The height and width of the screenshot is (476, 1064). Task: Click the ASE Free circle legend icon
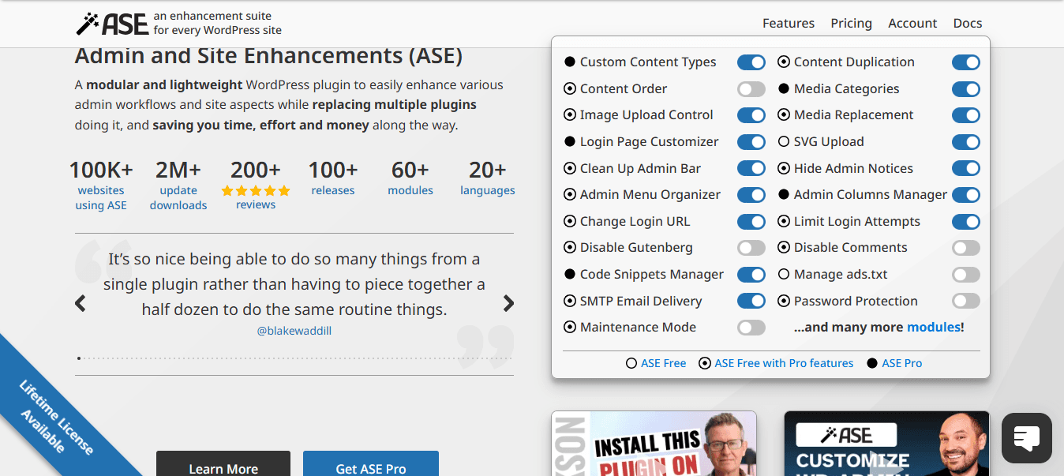coord(631,363)
